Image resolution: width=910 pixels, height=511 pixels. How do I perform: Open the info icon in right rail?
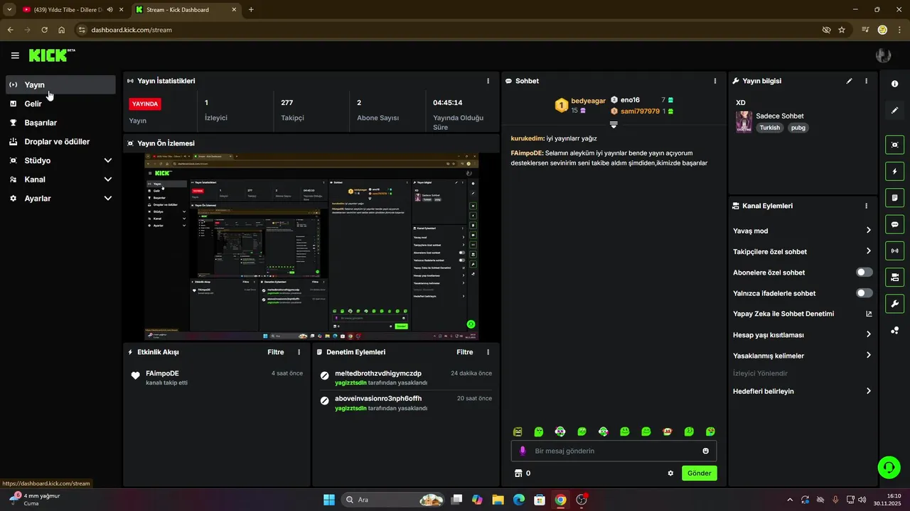pos(894,84)
